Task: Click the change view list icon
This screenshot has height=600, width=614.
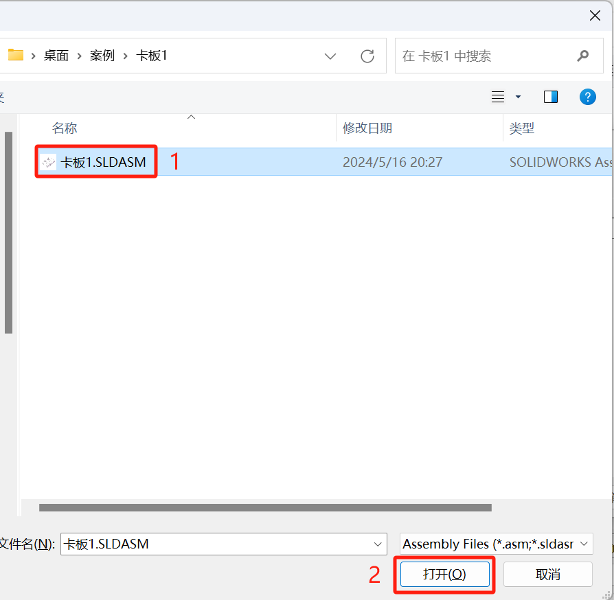Action: tap(498, 97)
